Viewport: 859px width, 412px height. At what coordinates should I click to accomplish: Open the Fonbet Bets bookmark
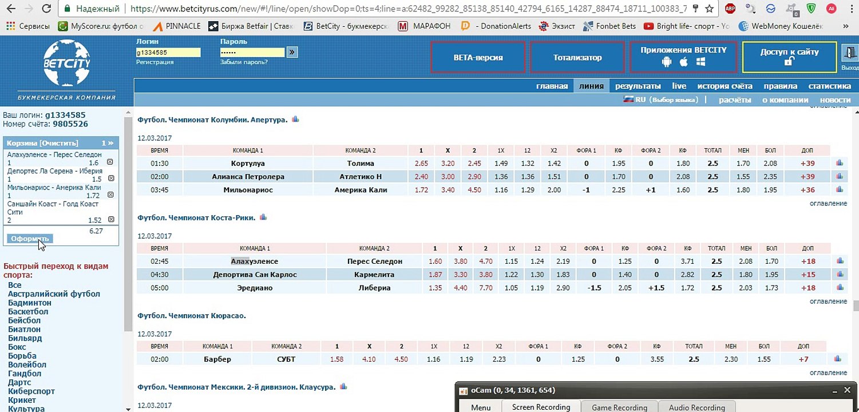pos(609,26)
